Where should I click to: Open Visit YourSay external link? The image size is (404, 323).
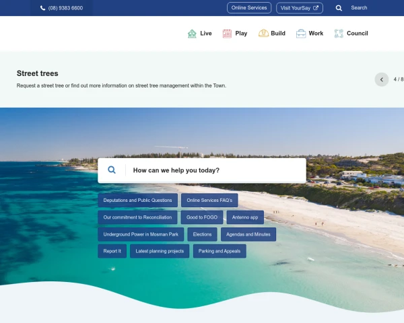300,8
